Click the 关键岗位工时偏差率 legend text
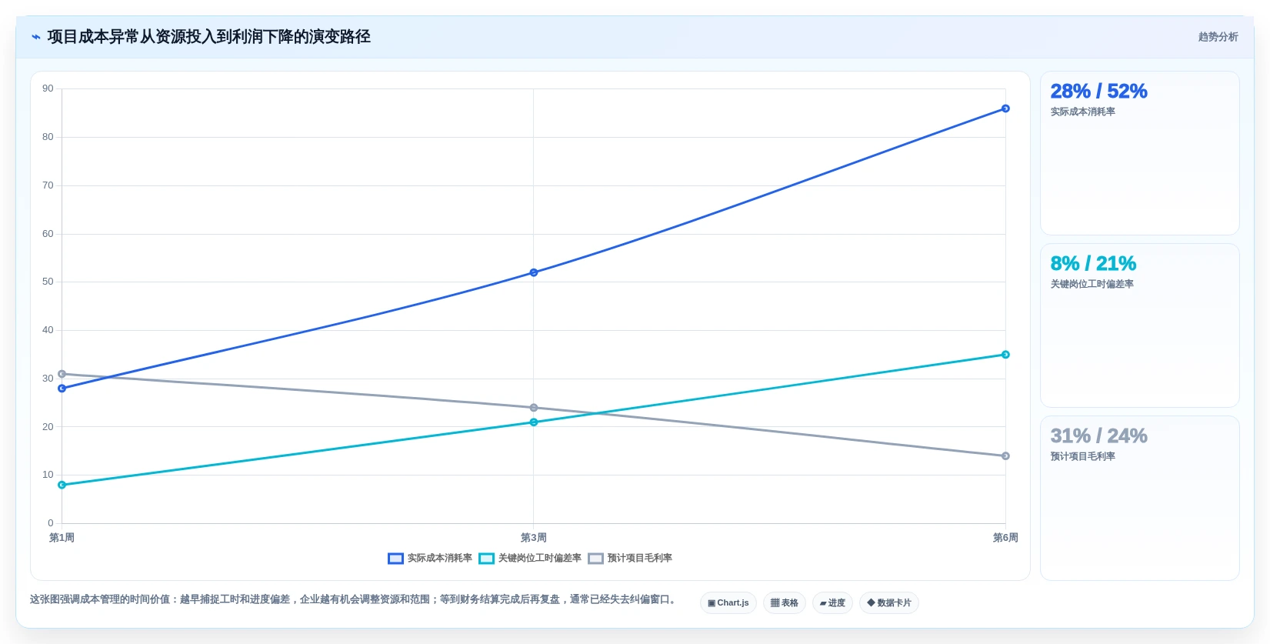This screenshot has height=644, width=1270. pyautogui.click(x=540, y=559)
